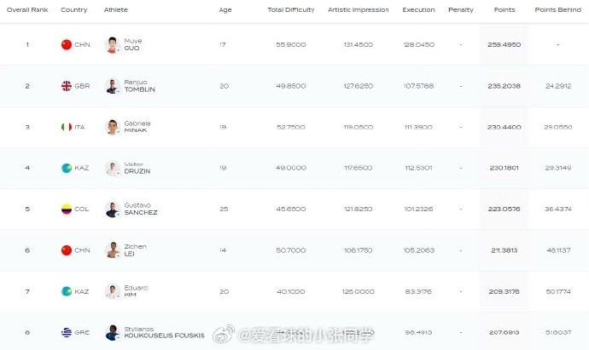Open Ranjuo Tomblin's athlete photo

pyautogui.click(x=113, y=86)
